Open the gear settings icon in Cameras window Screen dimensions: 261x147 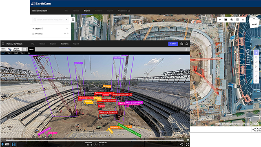182,44
